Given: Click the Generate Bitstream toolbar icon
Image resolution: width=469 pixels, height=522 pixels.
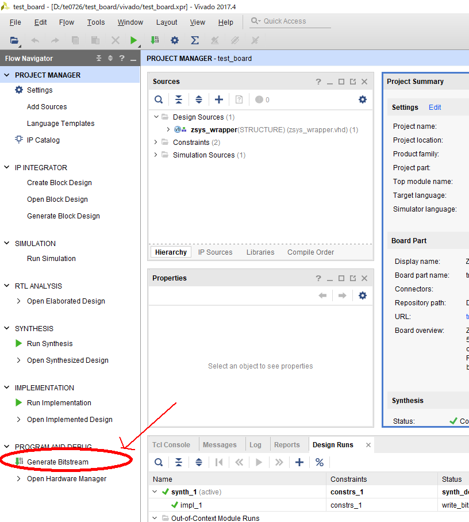Looking at the screenshot, I should [x=155, y=40].
